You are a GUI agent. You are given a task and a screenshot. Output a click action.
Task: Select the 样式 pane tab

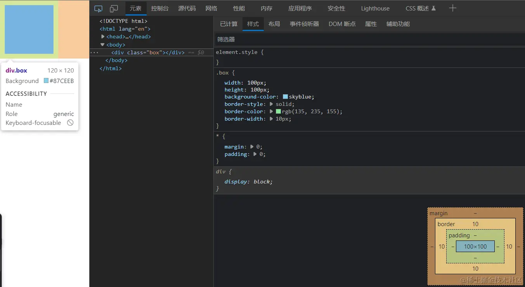pos(253,24)
